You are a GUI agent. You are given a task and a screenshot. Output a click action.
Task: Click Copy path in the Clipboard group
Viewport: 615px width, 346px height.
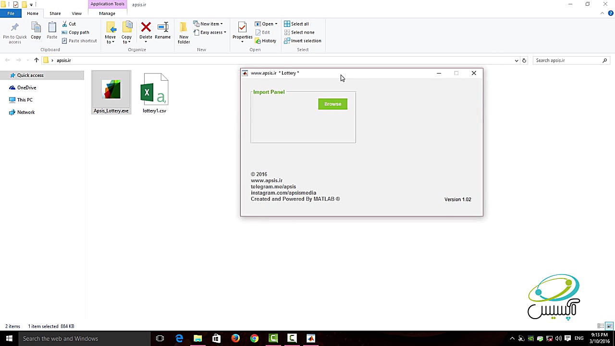(75, 32)
